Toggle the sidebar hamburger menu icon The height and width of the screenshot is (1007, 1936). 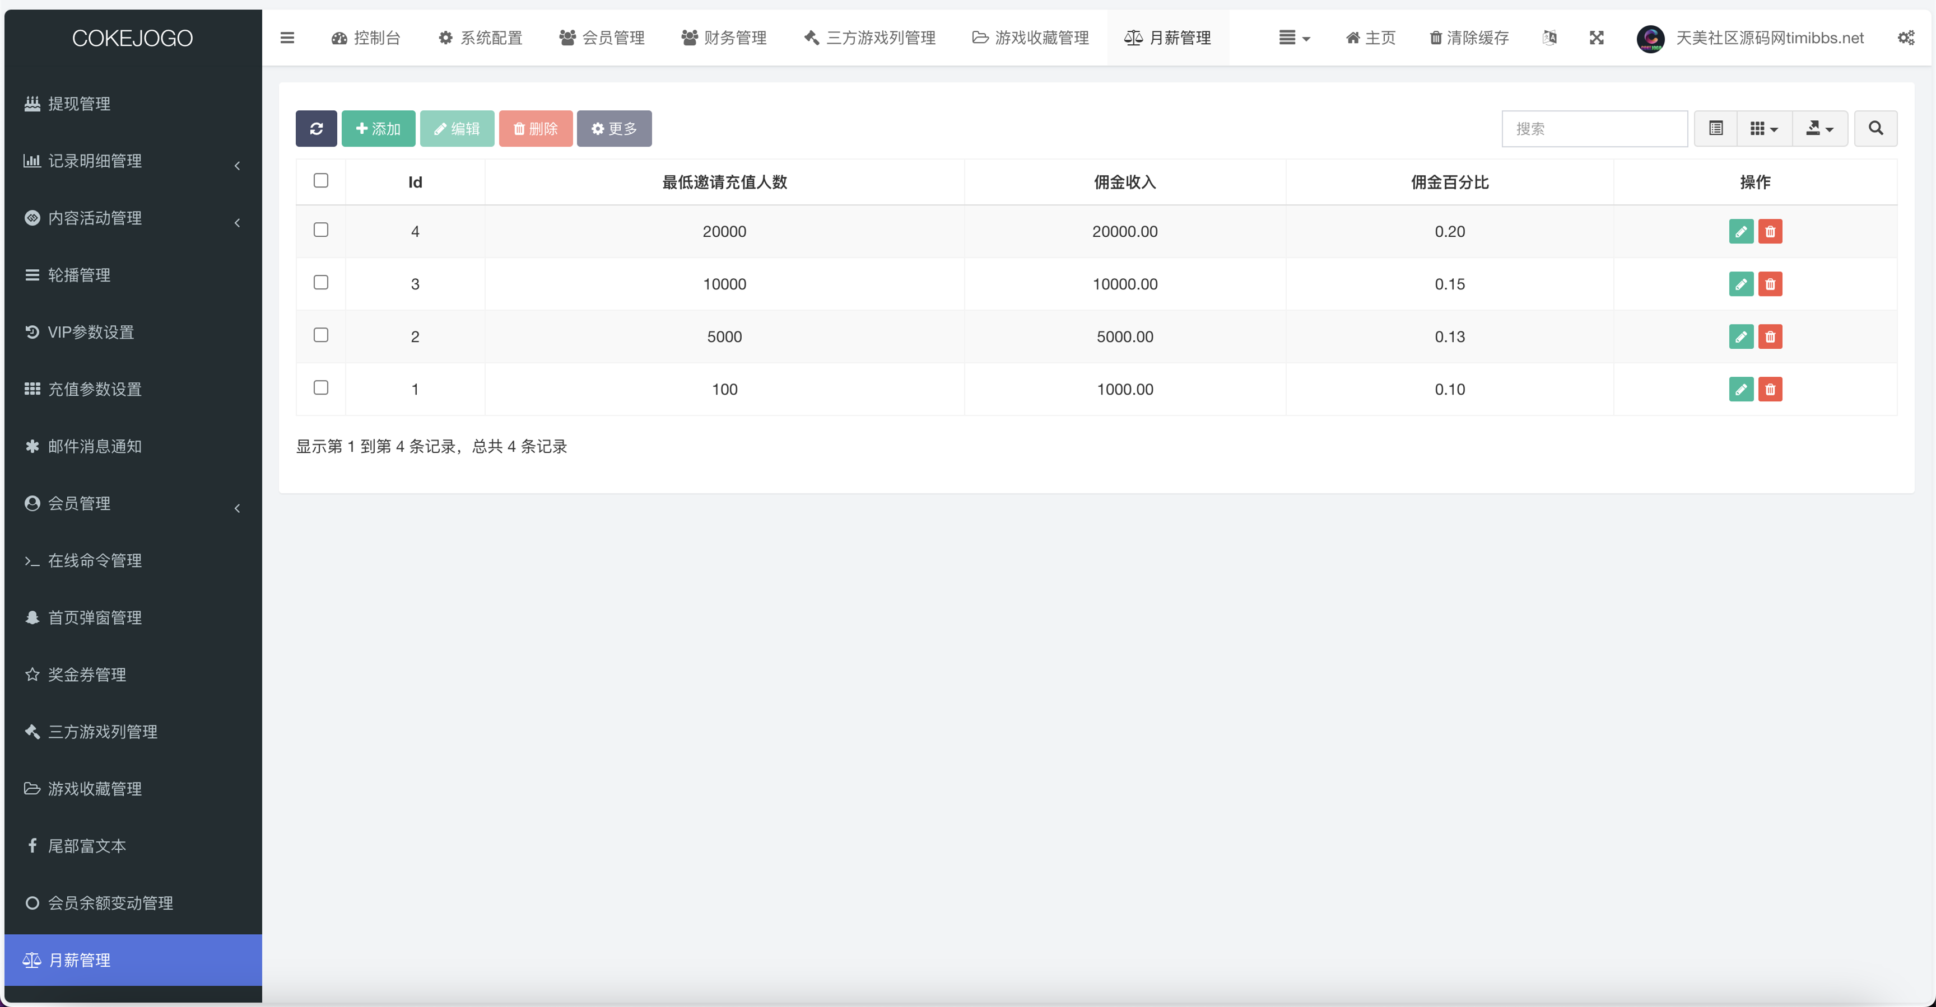coord(287,38)
